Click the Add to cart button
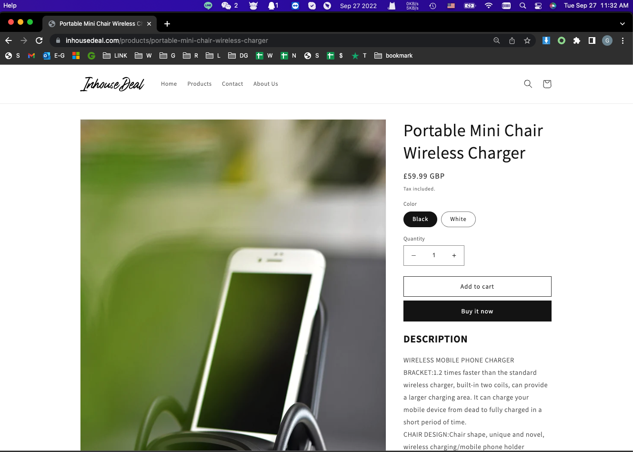Screen dimensions: 633x452 pyautogui.click(x=477, y=287)
